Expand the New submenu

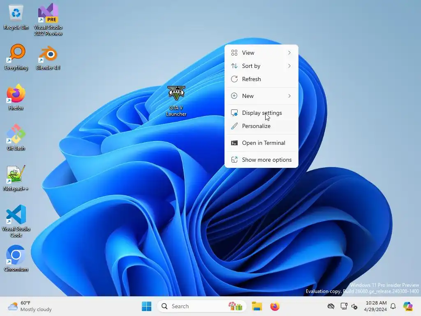261,96
